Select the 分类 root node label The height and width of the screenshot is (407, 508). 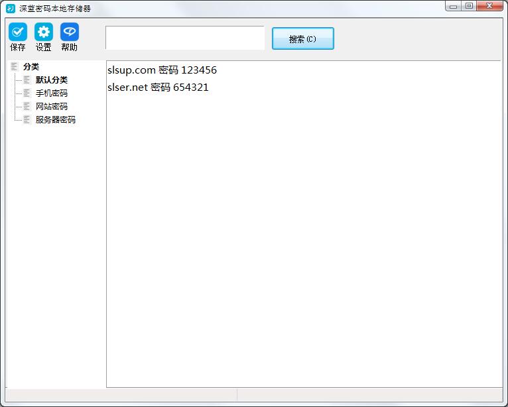click(31, 66)
